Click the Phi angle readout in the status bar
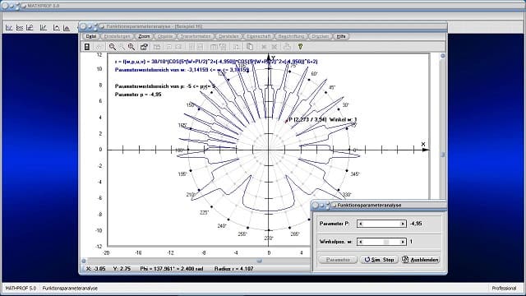 coord(172,269)
